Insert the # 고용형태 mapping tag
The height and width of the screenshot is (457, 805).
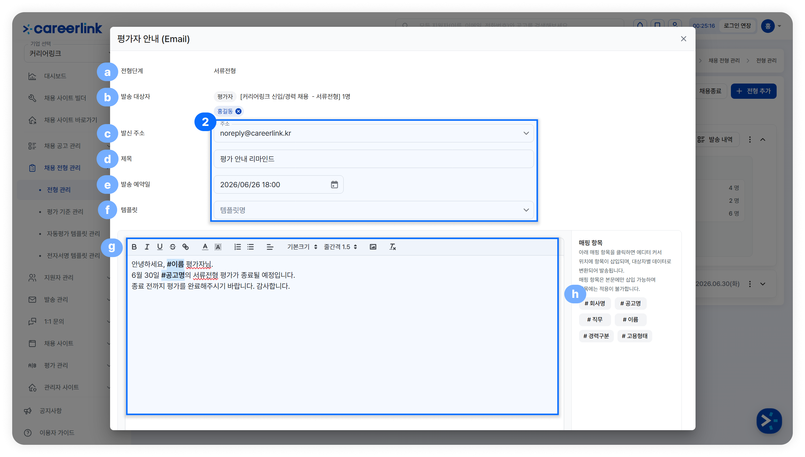[x=635, y=336]
